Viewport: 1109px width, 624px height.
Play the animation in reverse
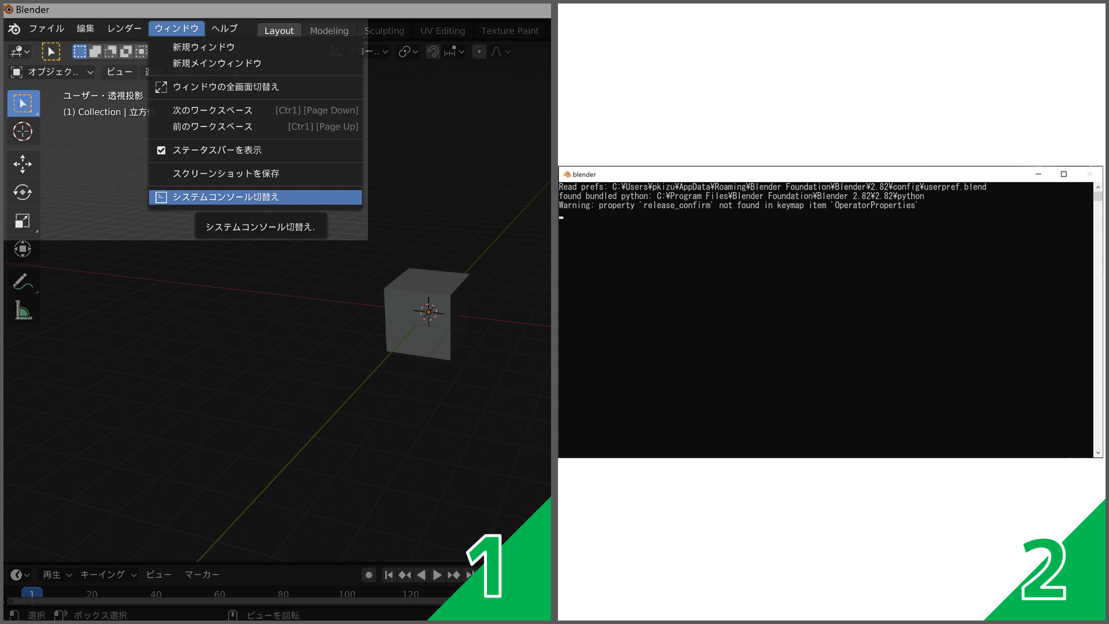(421, 575)
